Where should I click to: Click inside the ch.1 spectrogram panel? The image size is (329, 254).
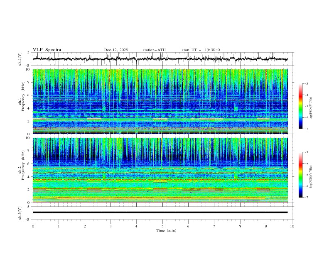coord(160,101)
